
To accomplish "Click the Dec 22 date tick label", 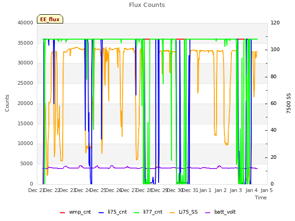I will click(52, 190).
